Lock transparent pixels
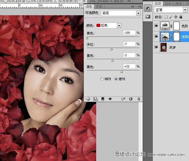Image resolution: width=189 pixels, height=161 pixels. [166, 17]
